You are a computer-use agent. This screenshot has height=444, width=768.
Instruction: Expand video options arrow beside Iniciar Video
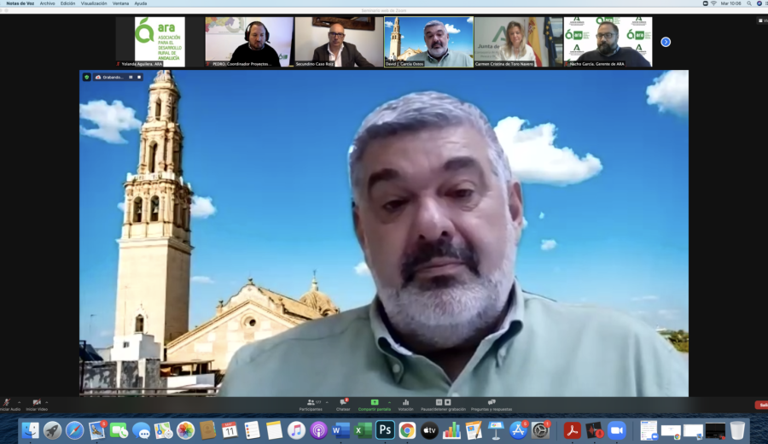click(47, 402)
